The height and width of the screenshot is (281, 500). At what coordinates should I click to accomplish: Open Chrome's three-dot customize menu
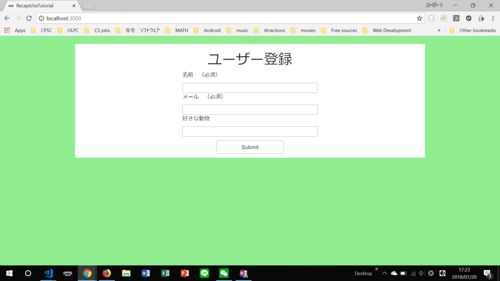pyautogui.click(x=494, y=18)
